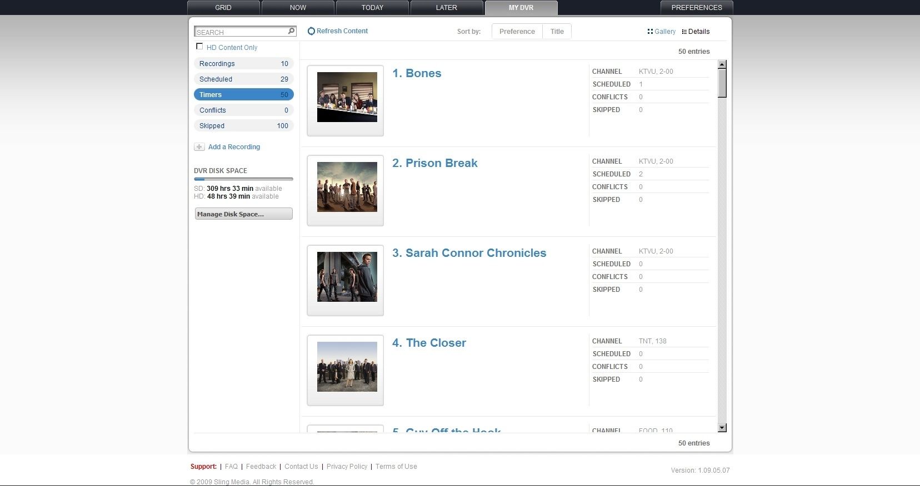Click the Manage Disk Space button

coord(244,214)
